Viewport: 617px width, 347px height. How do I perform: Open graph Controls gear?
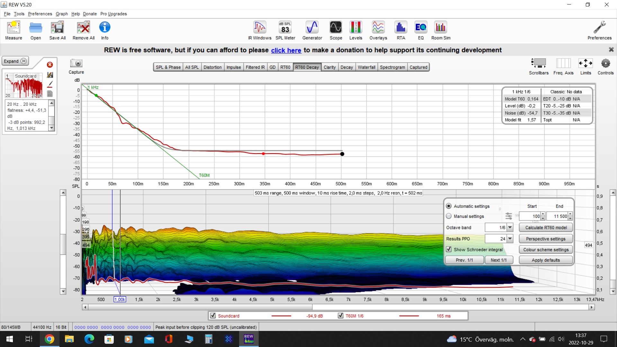click(605, 67)
